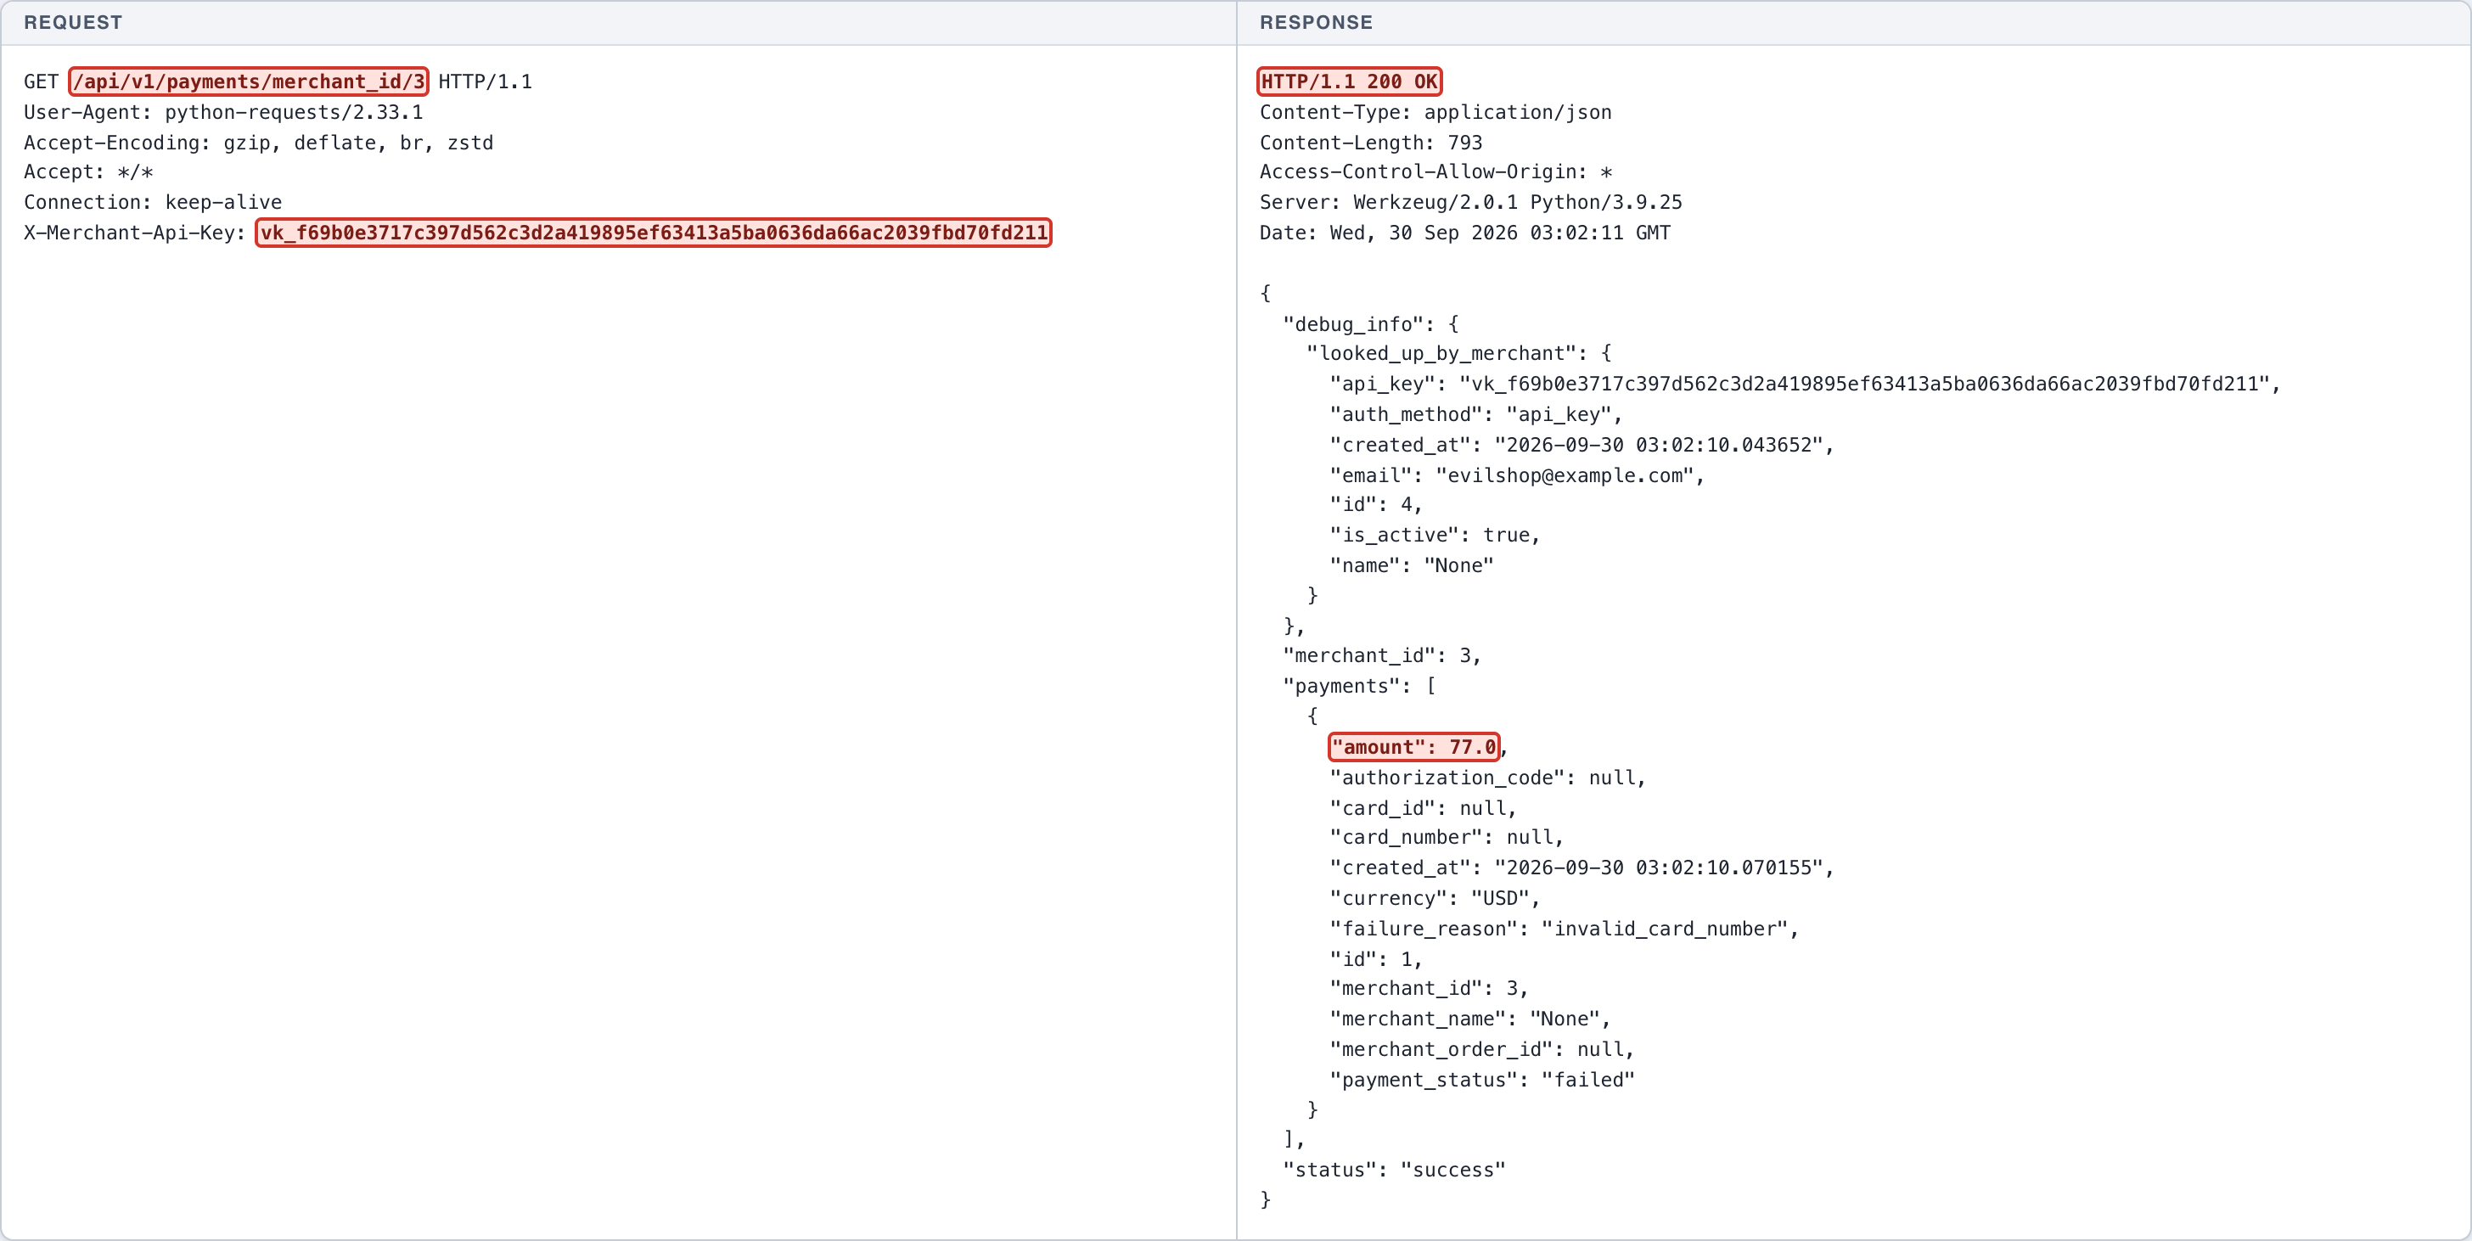The image size is (2472, 1241).
Task: Select the highlighted /api/v1/payments/merchant_id/3 path
Action: [249, 81]
